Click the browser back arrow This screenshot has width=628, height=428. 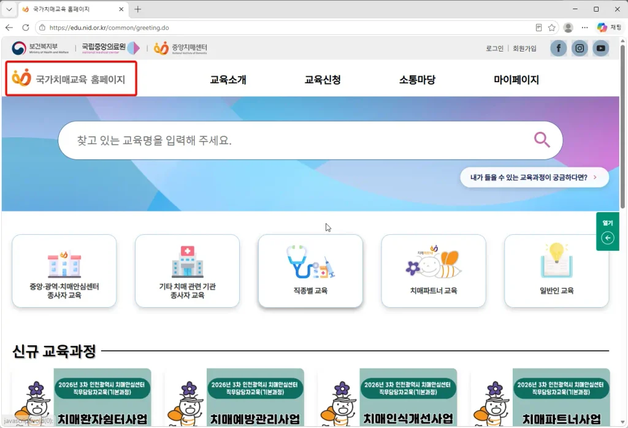click(x=9, y=28)
